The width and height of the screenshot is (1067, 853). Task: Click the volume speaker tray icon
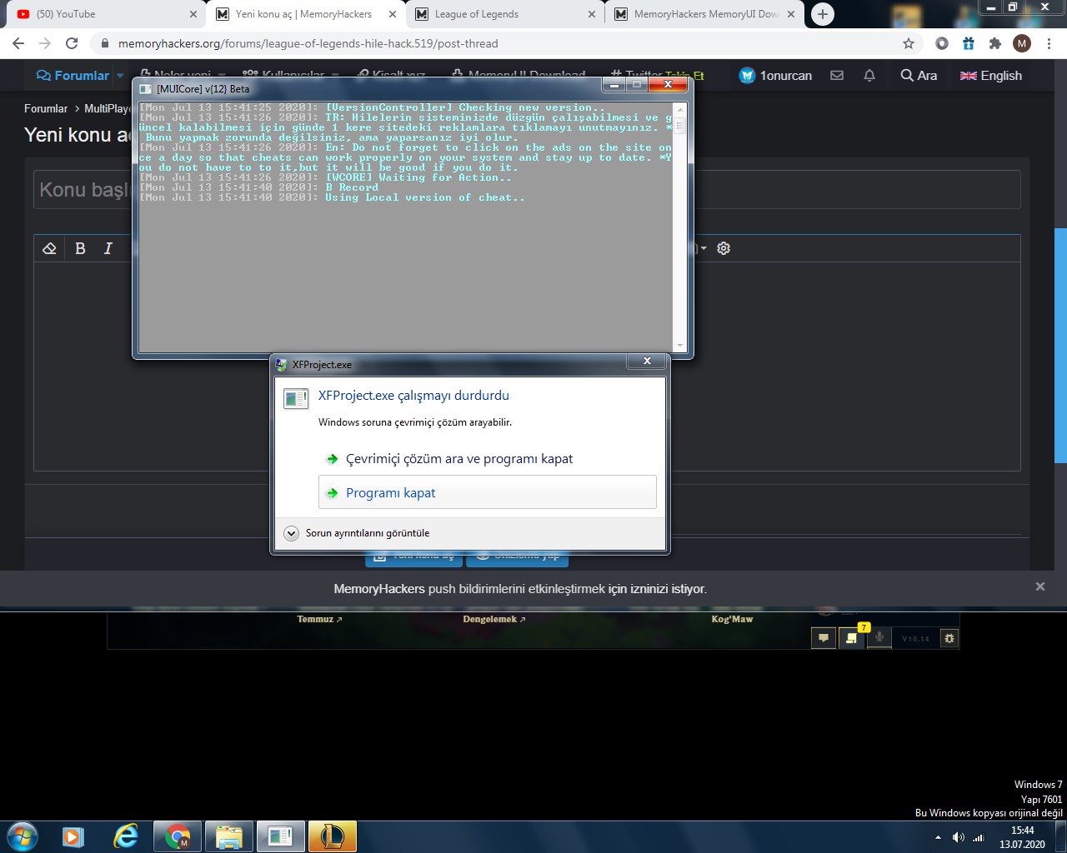959,837
